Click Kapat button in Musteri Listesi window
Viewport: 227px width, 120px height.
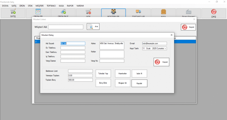pyautogui.click(x=188, y=27)
